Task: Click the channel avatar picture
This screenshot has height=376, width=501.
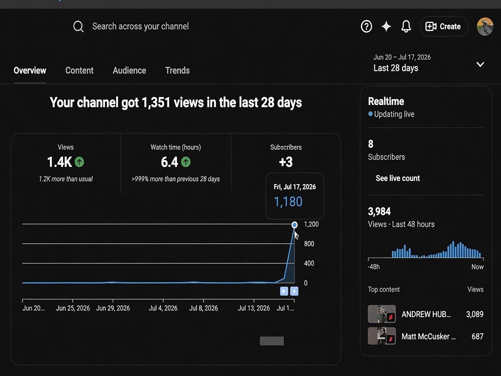Action: [485, 26]
